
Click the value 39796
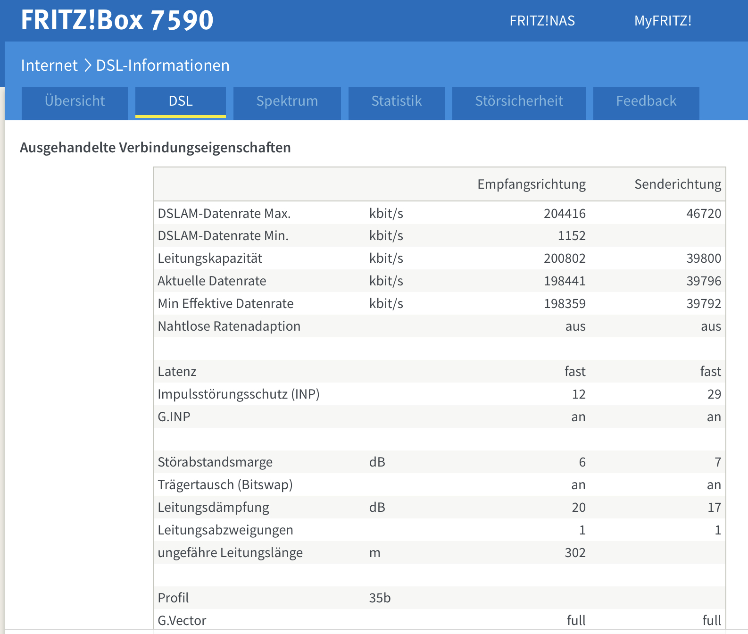point(704,281)
